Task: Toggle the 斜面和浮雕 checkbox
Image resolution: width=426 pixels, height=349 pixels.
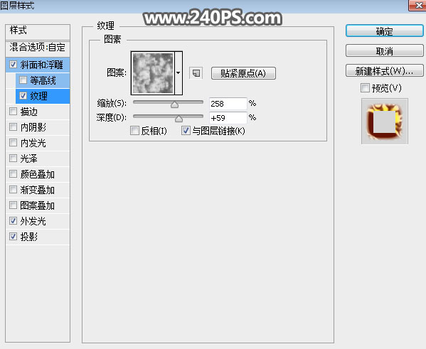Action: pos(13,65)
